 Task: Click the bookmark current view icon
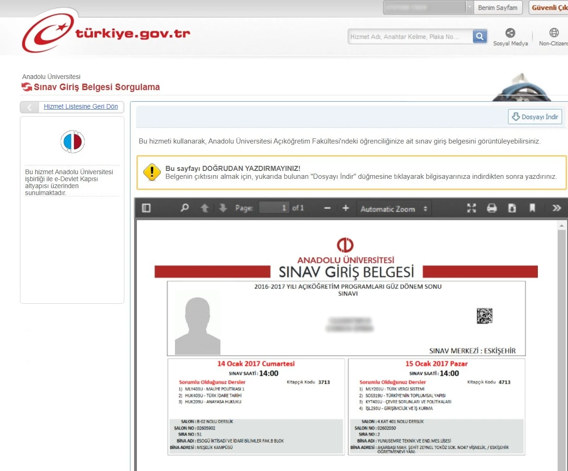click(532, 208)
